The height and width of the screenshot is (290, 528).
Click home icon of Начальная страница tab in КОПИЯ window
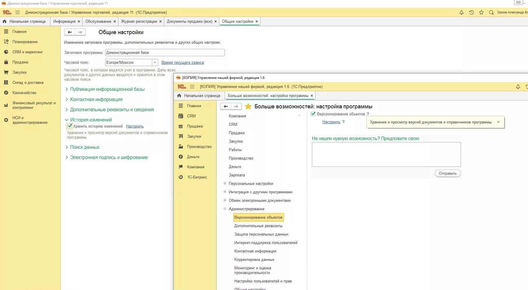179,96
